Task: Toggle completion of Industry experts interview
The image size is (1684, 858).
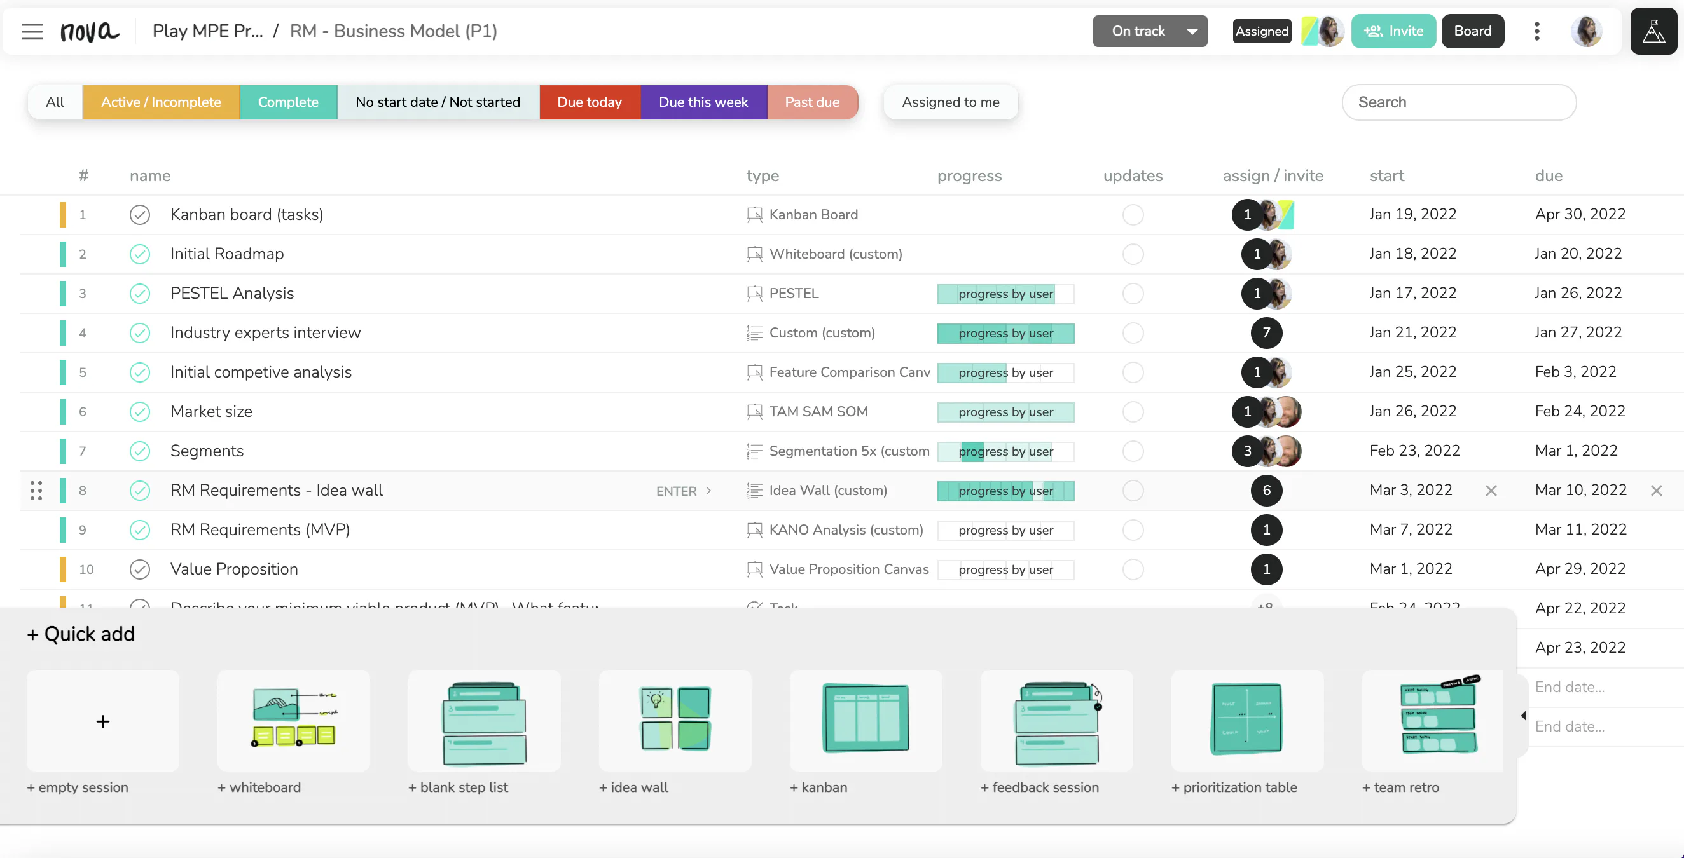Action: (x=139, y=332)
